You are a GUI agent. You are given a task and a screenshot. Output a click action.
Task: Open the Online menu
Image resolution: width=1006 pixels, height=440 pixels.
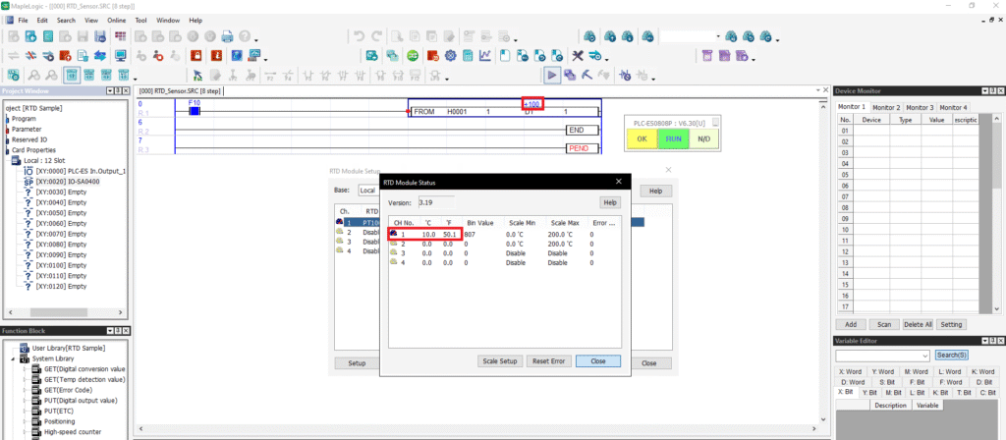point(117,21)
